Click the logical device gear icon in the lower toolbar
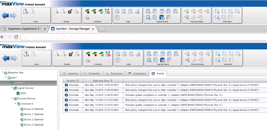The height and width of the screenshot is (130, 267). tap(149, 54)
